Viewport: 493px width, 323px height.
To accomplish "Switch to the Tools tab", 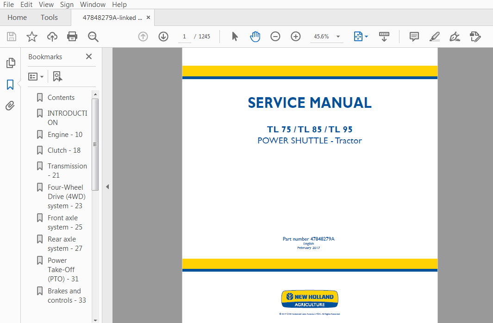I will (x=49, y=18).
